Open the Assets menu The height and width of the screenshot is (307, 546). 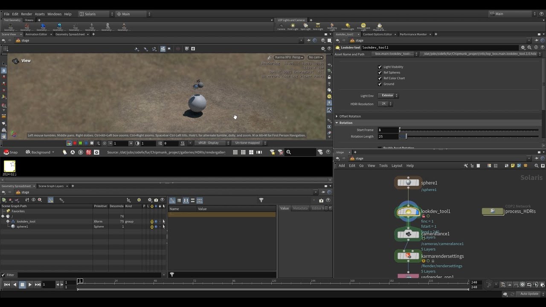(40, 14)
